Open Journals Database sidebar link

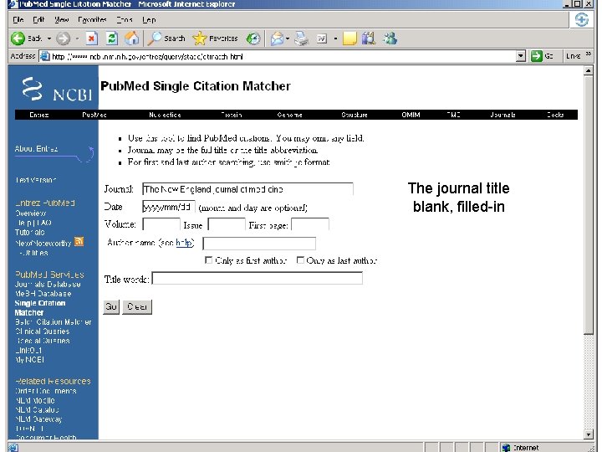(48, 285)
